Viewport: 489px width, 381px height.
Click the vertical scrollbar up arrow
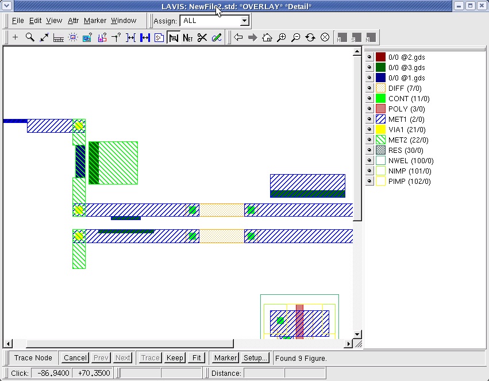[357, 52]
